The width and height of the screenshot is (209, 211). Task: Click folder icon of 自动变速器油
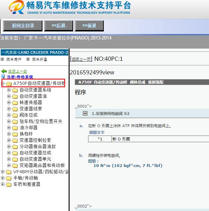click(x=15, y=96)
